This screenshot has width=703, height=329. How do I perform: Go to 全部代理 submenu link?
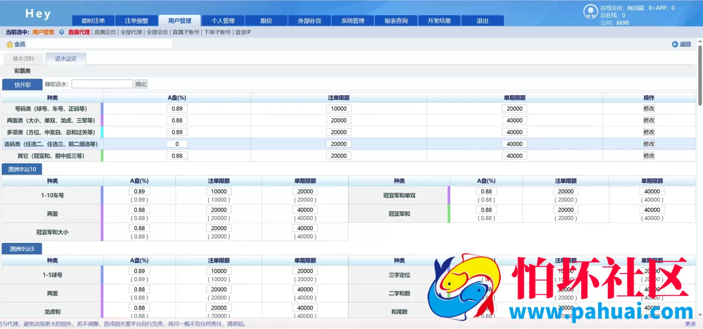(x=131, y=32)
